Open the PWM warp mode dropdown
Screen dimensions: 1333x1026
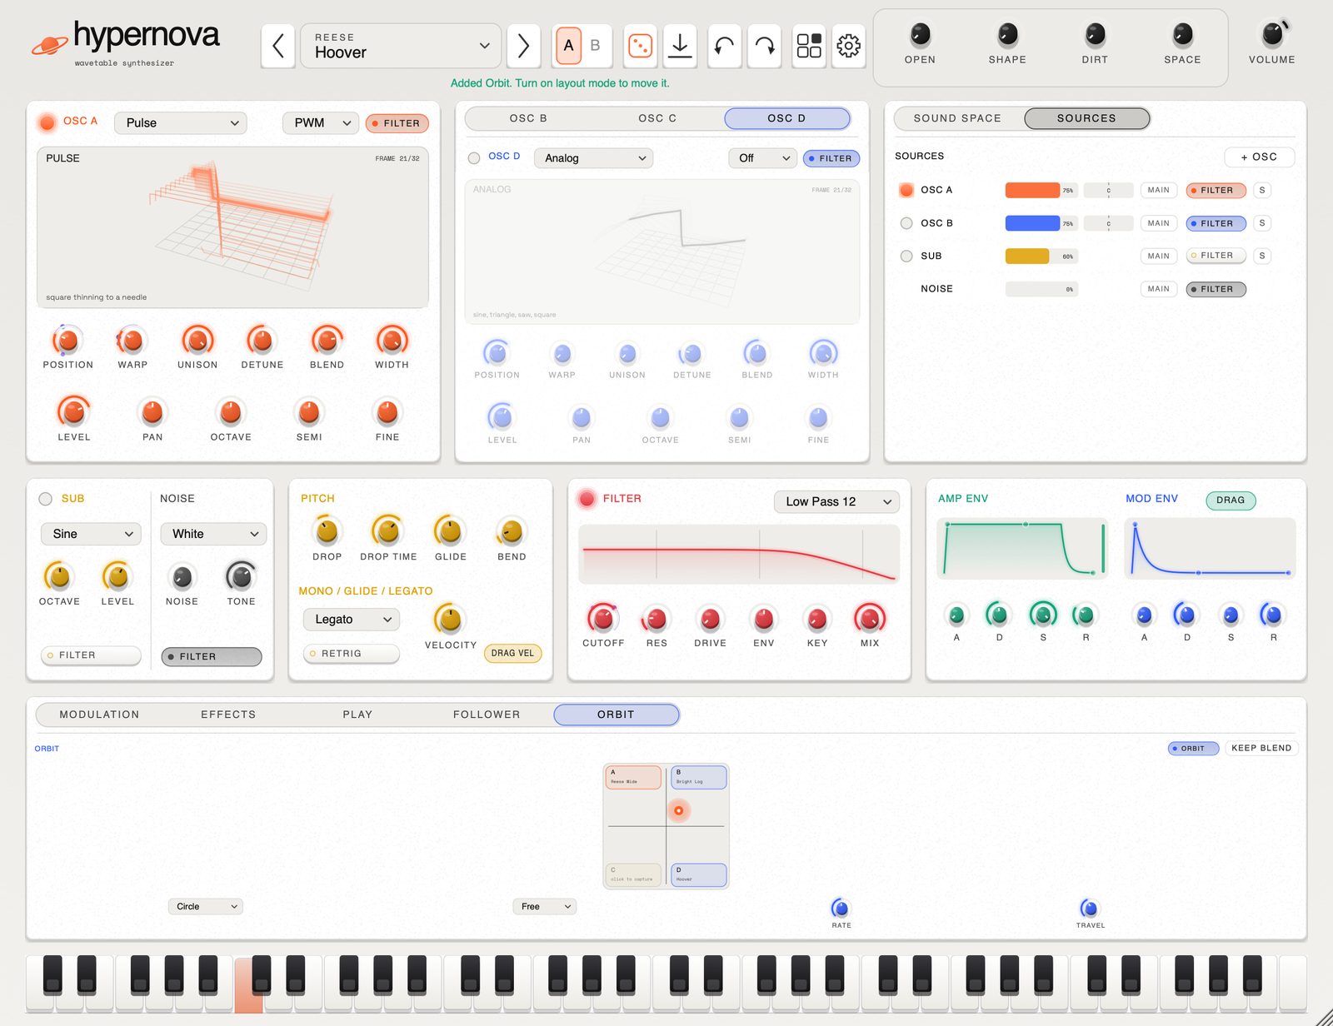click(321, 123)
